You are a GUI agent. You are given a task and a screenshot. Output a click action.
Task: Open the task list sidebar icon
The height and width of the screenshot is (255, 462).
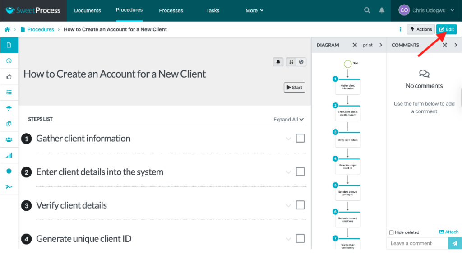click(9, 92)
